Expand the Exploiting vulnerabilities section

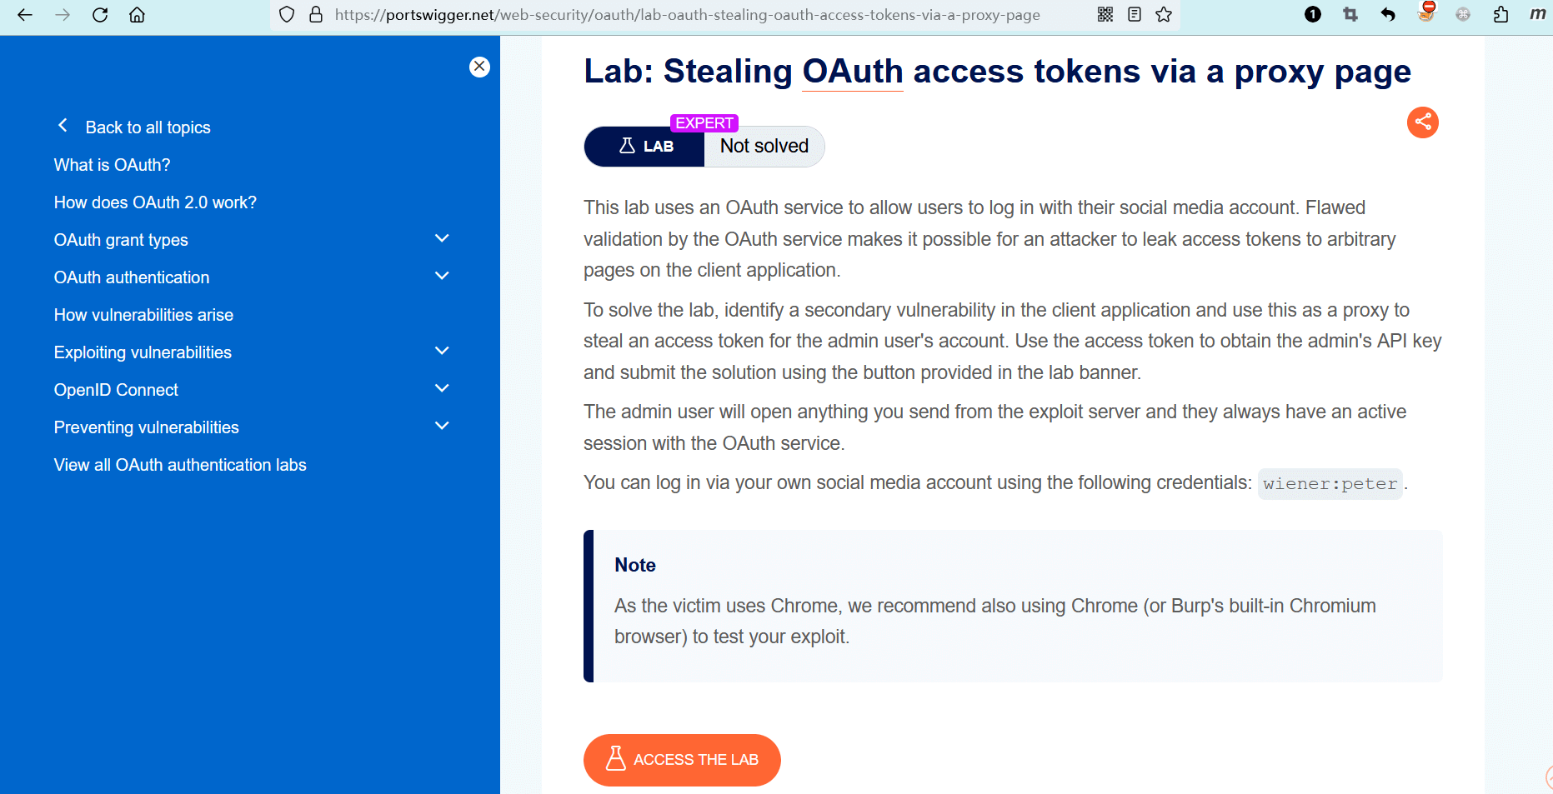tap(442, 352)
